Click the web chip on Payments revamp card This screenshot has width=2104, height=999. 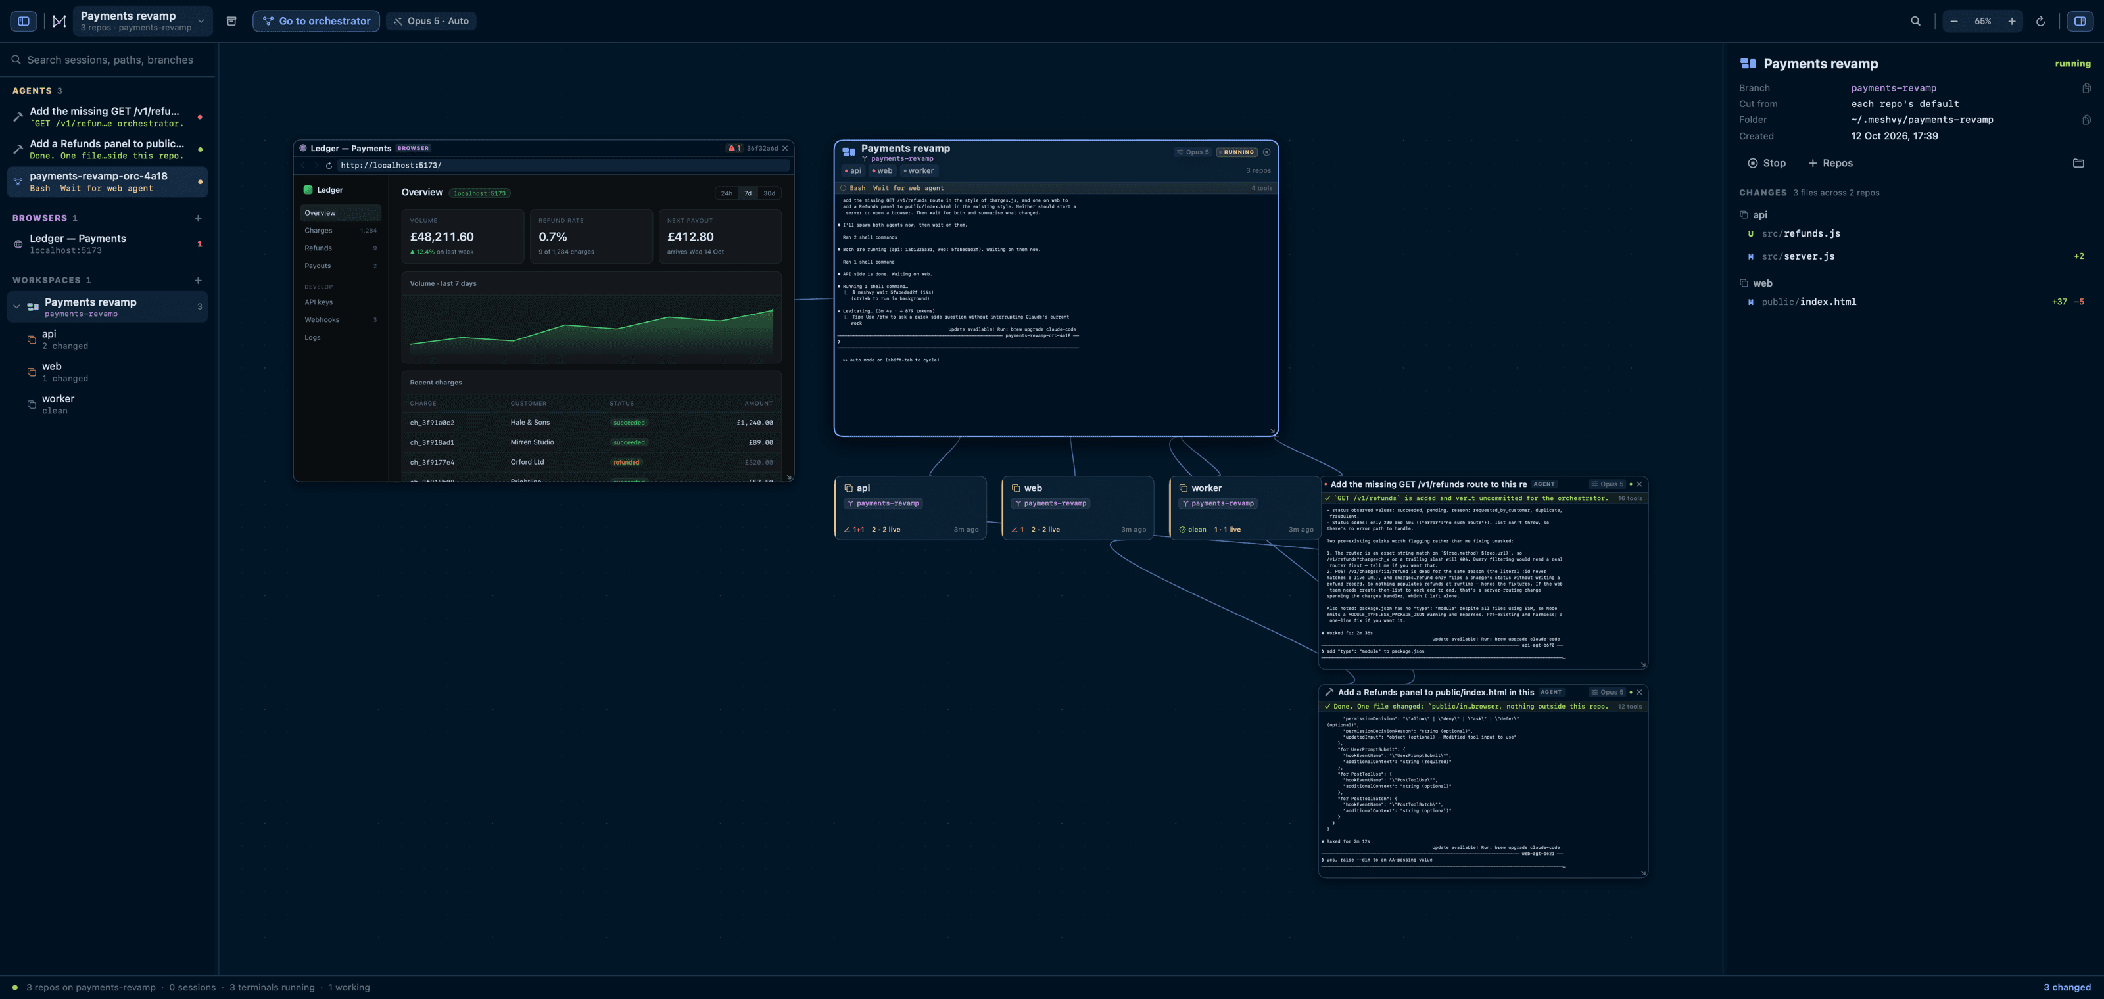[x=882, y=171]
